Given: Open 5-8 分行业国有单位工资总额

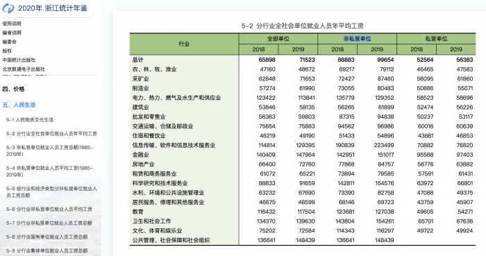Looking at the screenshot, I should tap(47, 237).
